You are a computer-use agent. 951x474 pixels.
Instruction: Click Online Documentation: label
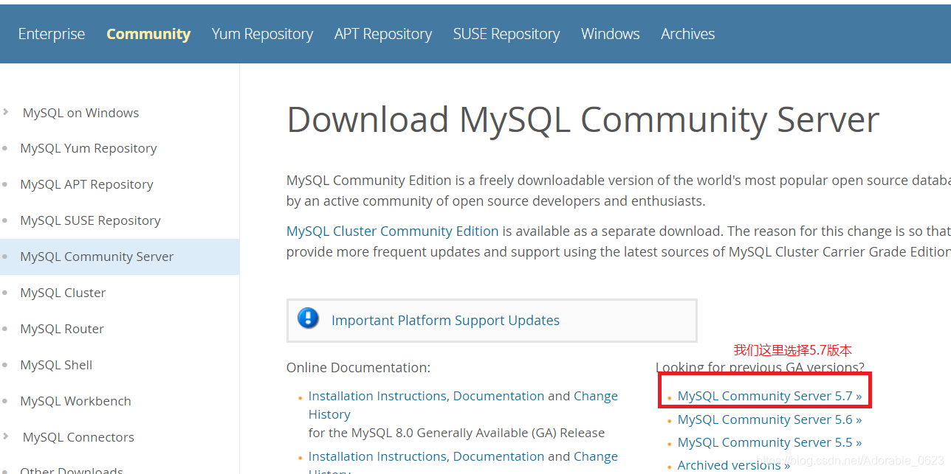358,367
